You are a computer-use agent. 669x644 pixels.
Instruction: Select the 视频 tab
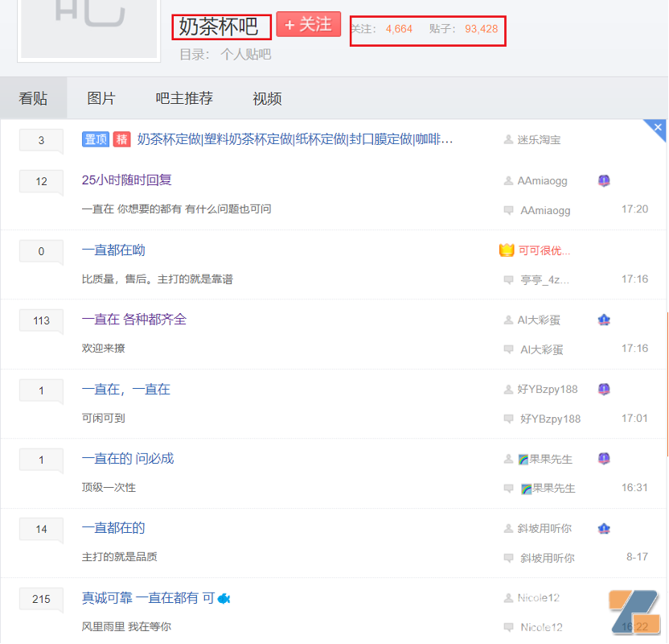tap(267, 99)
